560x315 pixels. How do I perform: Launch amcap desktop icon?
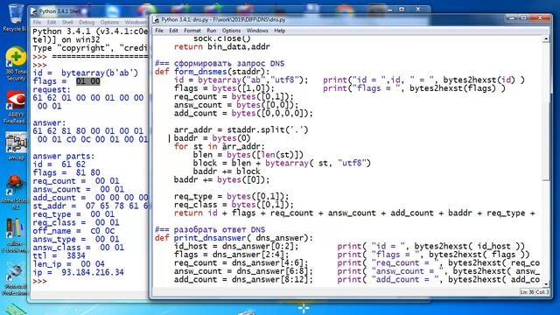[16, 146]
